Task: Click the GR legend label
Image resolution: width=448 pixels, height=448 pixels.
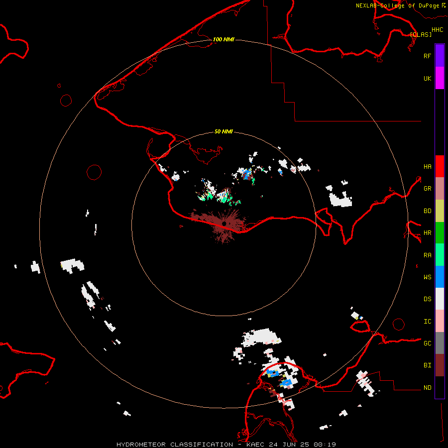Action: coord(427,189)
